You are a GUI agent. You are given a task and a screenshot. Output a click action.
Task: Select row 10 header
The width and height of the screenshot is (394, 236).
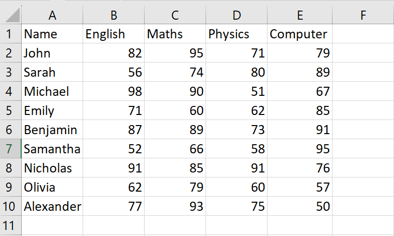click(x=11, y=206)
